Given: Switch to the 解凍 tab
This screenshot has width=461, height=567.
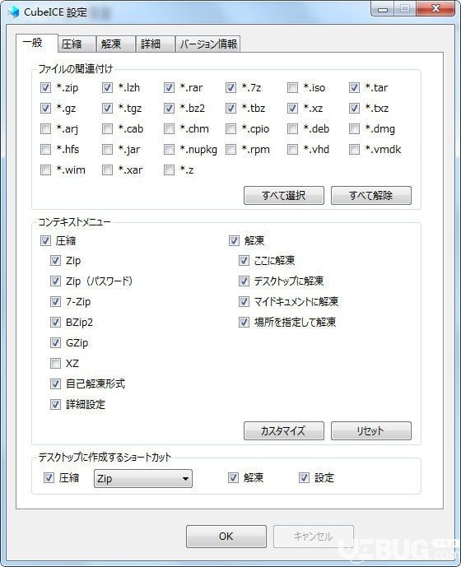Looking at the screenshot, I should tap(116, 44).
